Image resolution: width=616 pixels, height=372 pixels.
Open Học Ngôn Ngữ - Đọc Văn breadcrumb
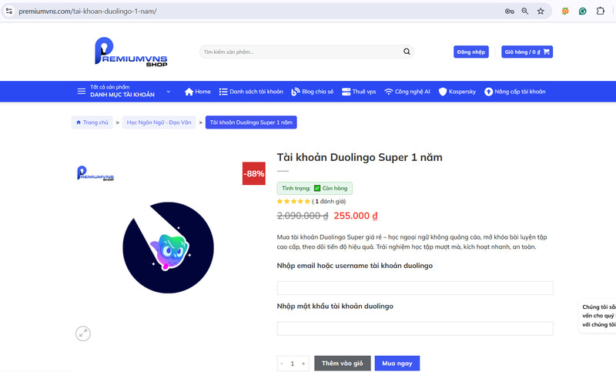(159, 122)
